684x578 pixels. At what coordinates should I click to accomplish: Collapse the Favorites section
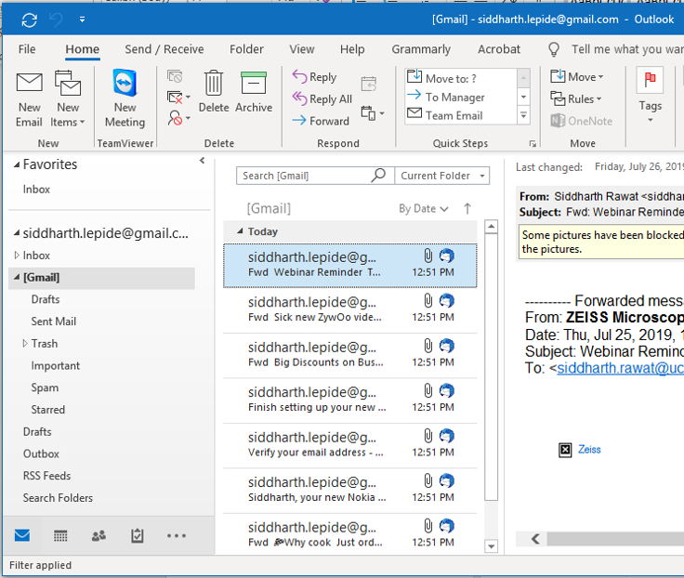point(17,164)
